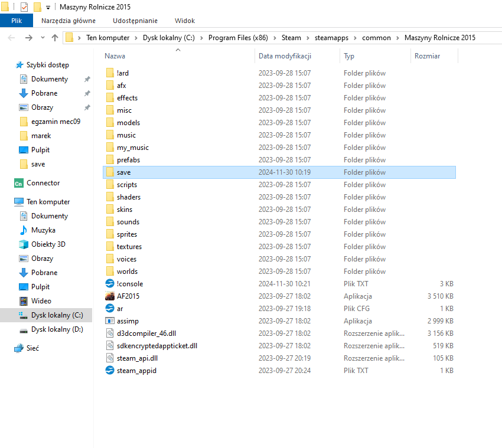This screenshot has height=448, width=502.
Task: Open recent locations dropdown arrow
Action: tap(43, 38)
